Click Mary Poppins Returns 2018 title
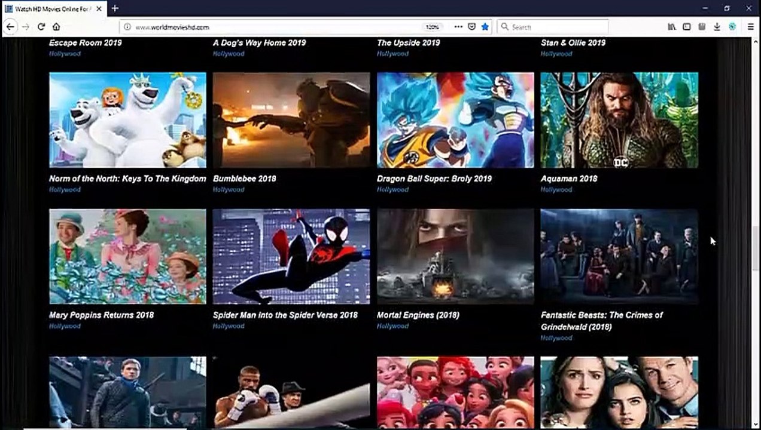761x430 pixels. coord(102,315)
